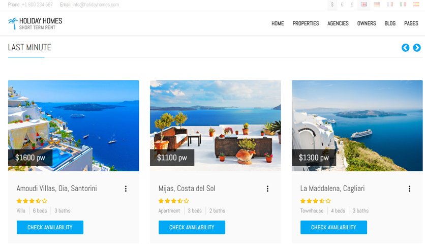Image resolution: width=425 pixels, height=246 pixels.
Task: Choose the French flag language
Action: coord(390,5)
